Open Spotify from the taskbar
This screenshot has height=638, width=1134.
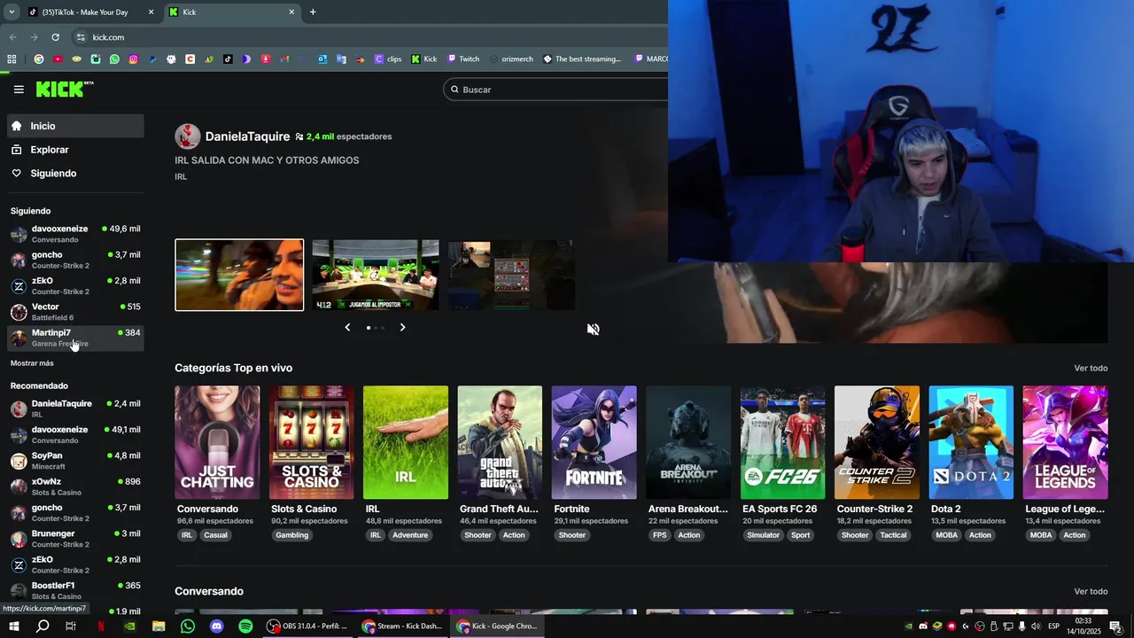click(245, 626)
